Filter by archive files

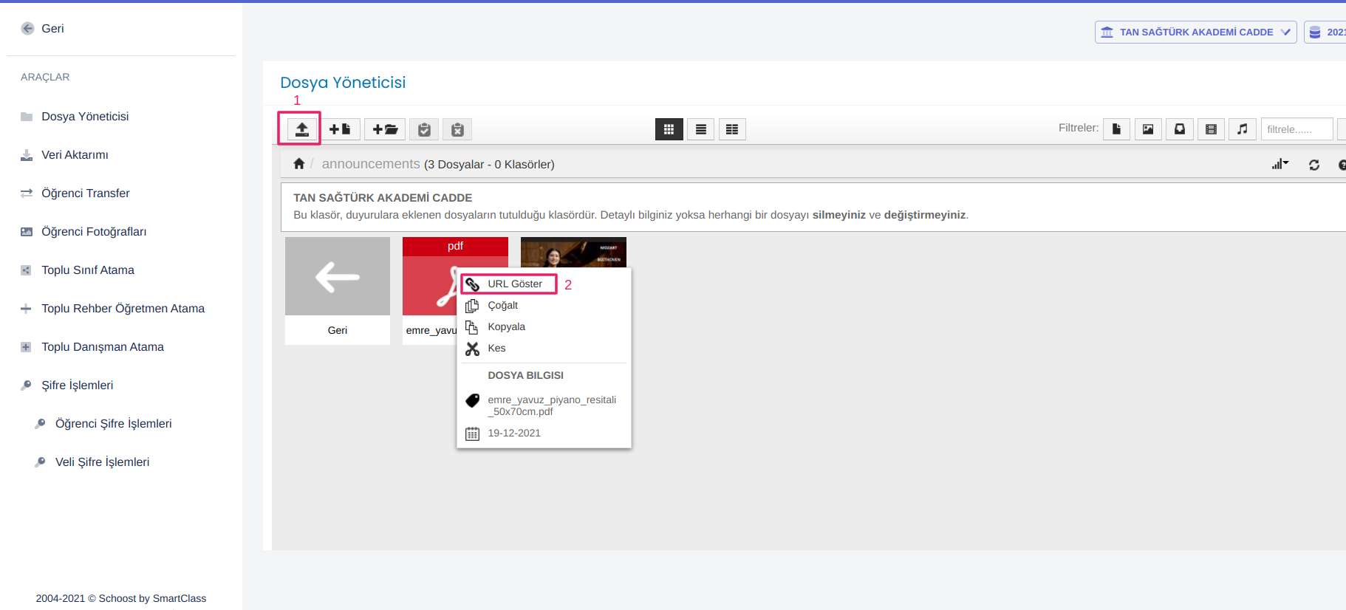1180,129
